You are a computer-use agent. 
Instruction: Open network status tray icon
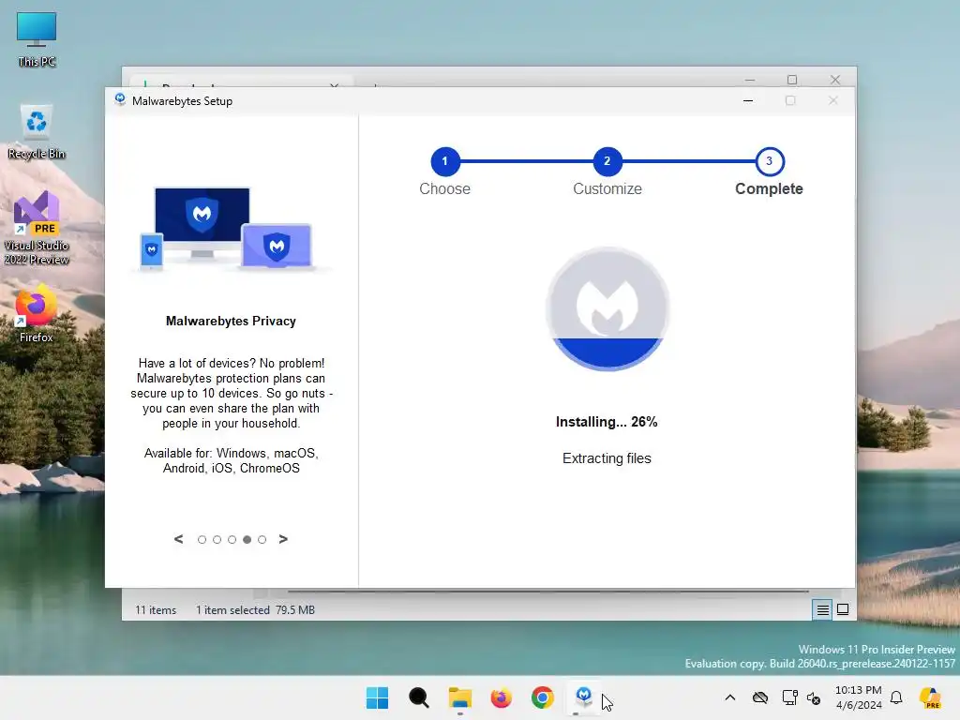pyautogui.click(x=789, y=697)
